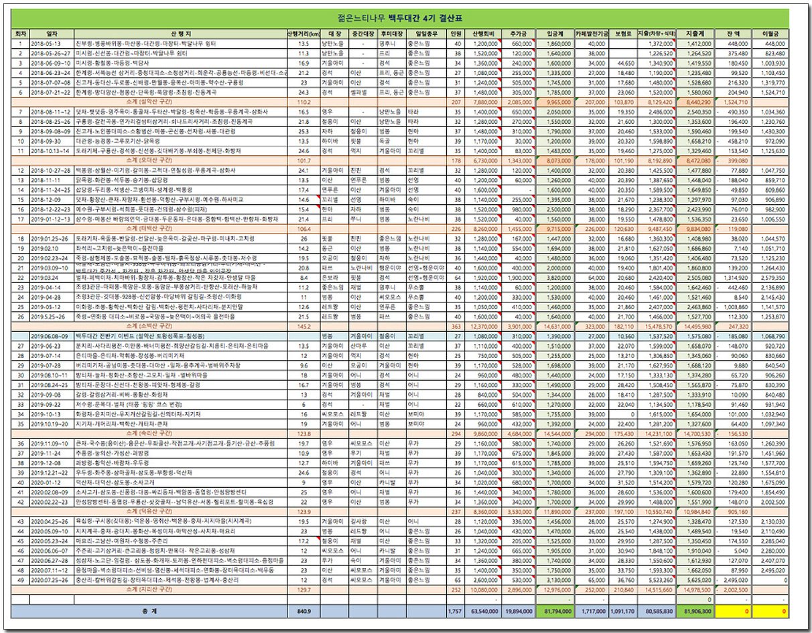
Task: Select the '이월금' column header
Action: click(770, 34)
